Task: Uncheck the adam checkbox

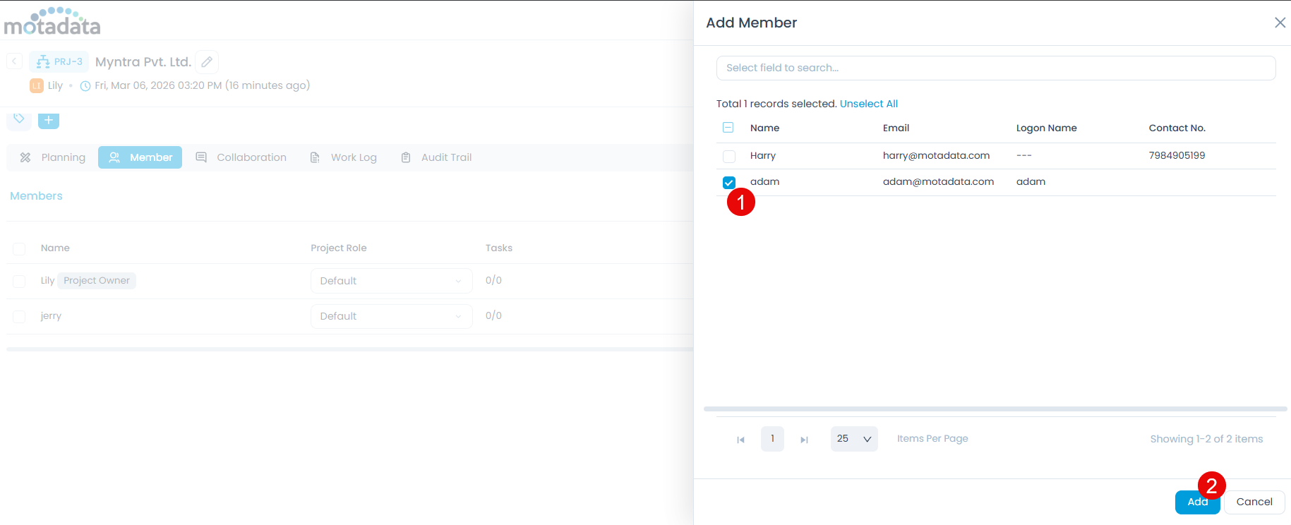Action: tap(729, 183)
